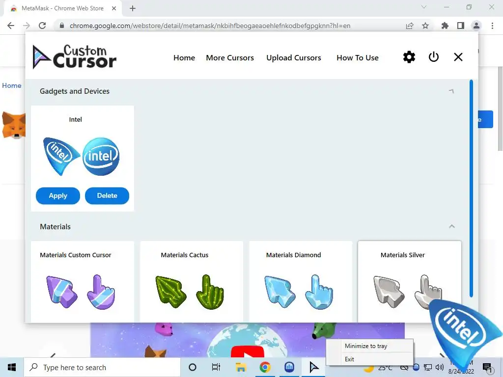Select the Materials Custom Cursor arrow

pyautogui.click(x=61, y=292)
